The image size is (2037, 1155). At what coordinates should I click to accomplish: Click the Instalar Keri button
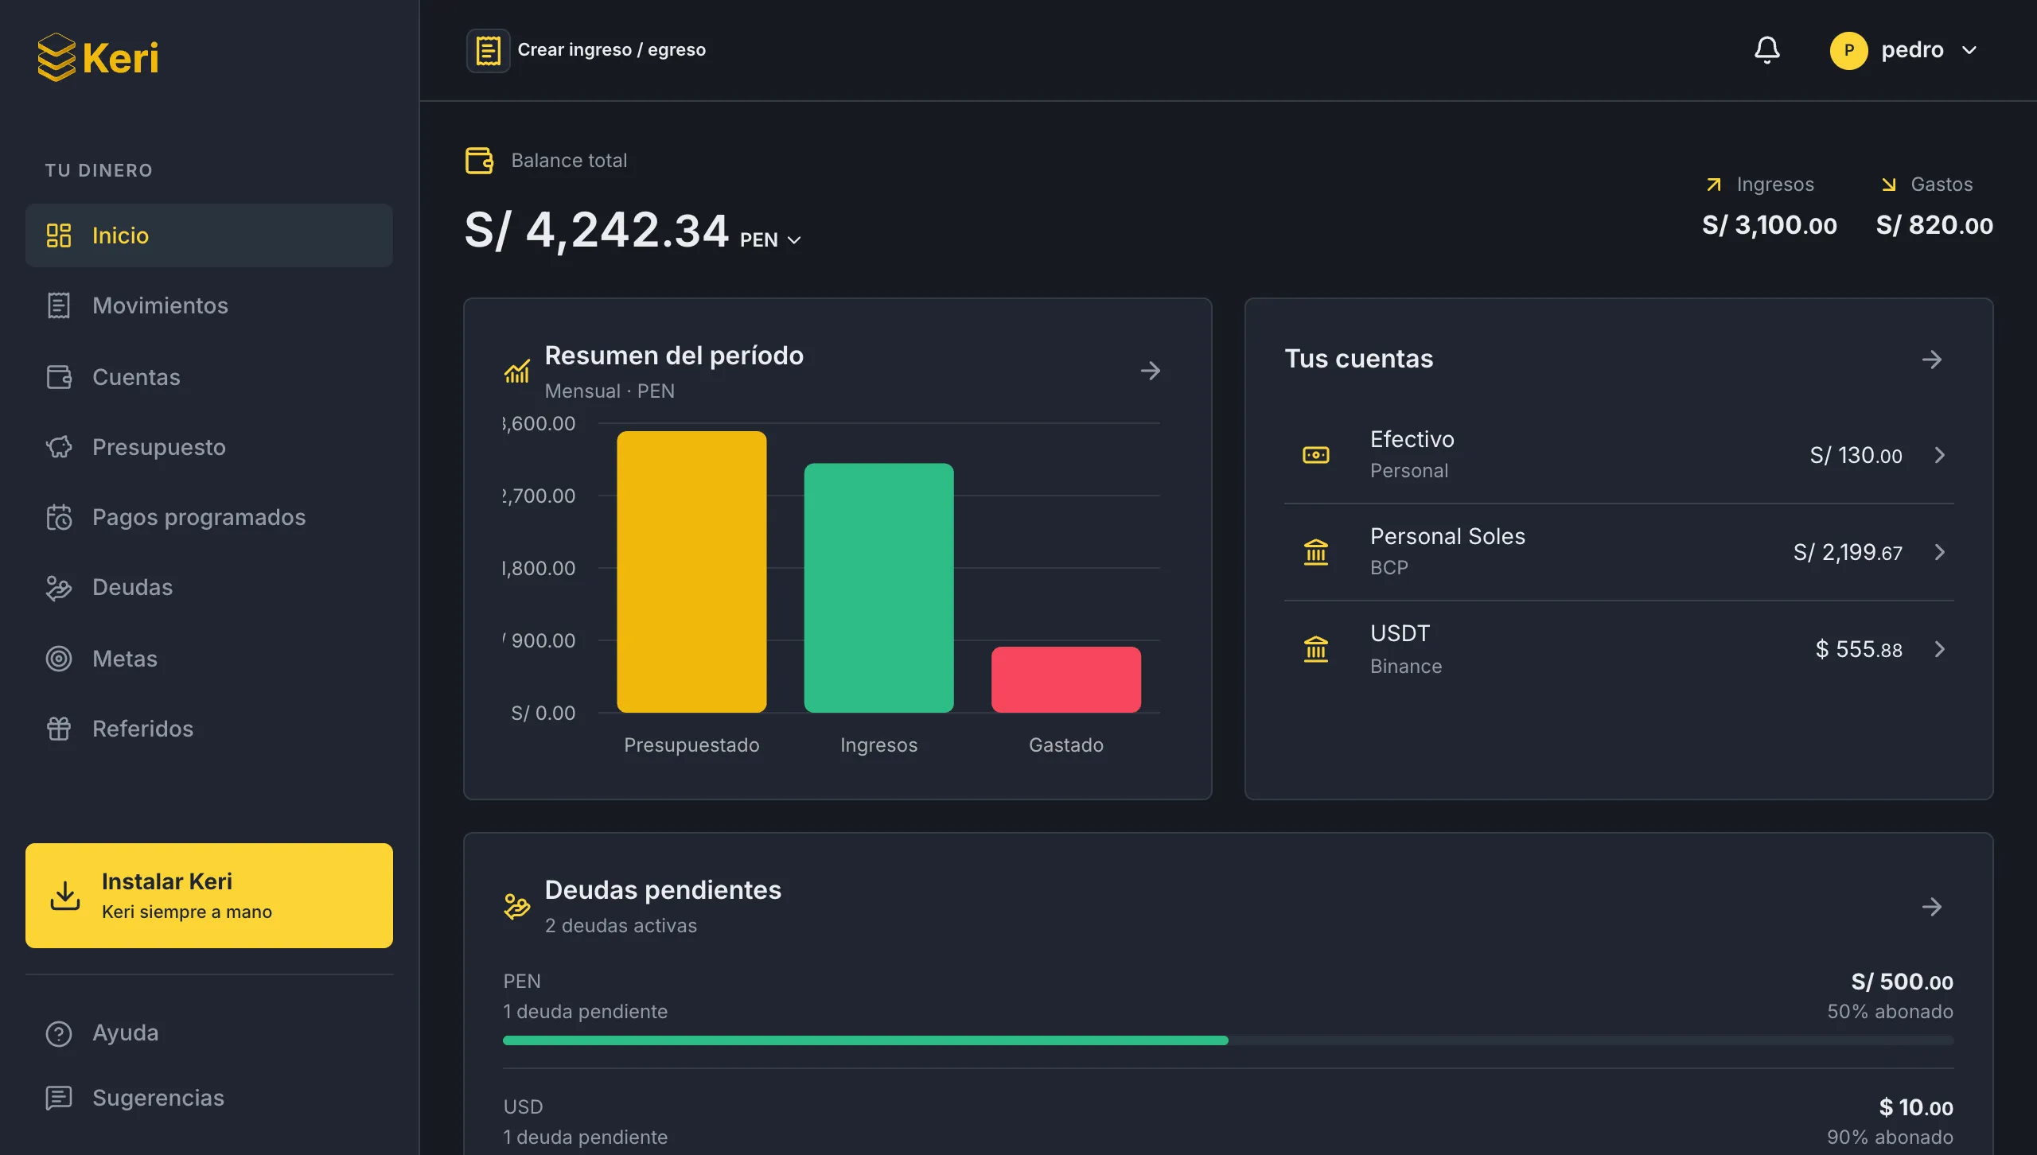[209, 896]
